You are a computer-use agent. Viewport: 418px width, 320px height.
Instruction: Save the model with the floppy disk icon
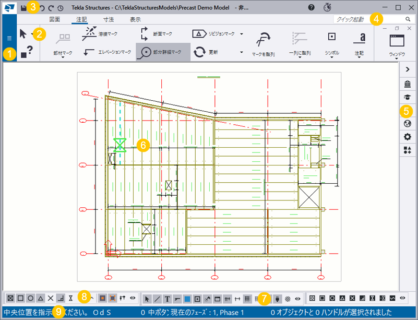tap(24, 8)
